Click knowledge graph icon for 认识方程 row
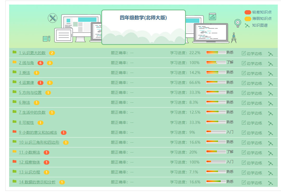 tap(270, 173)
